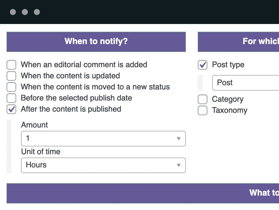Tick 'When the content is moved to a new status'
Screen dimensions: 279x210
click(11, 87)
